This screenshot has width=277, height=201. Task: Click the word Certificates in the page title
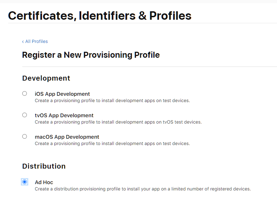coord(41,15)
